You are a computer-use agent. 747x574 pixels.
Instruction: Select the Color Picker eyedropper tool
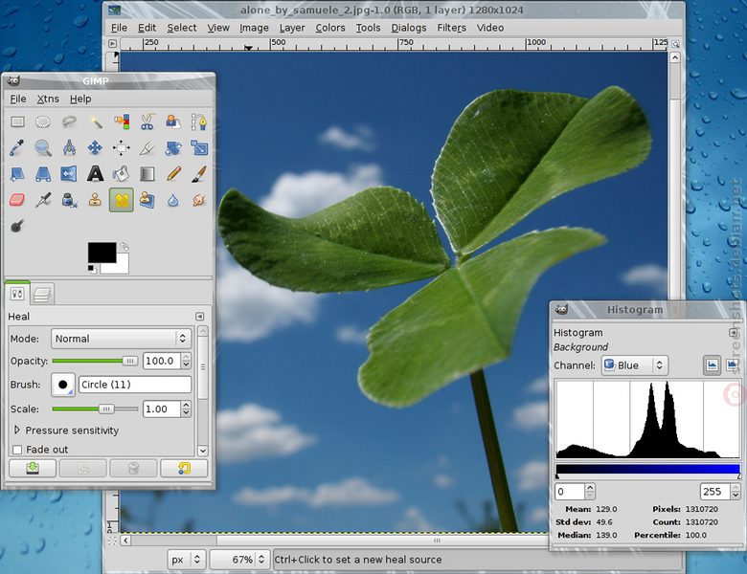coord(17,148)
